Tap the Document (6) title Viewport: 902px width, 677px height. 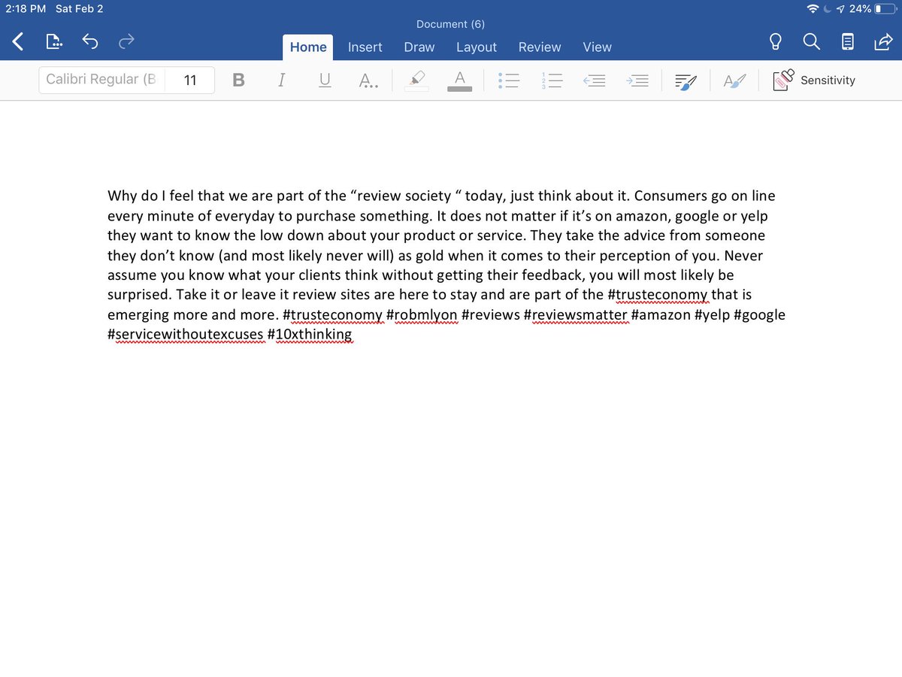451,24
